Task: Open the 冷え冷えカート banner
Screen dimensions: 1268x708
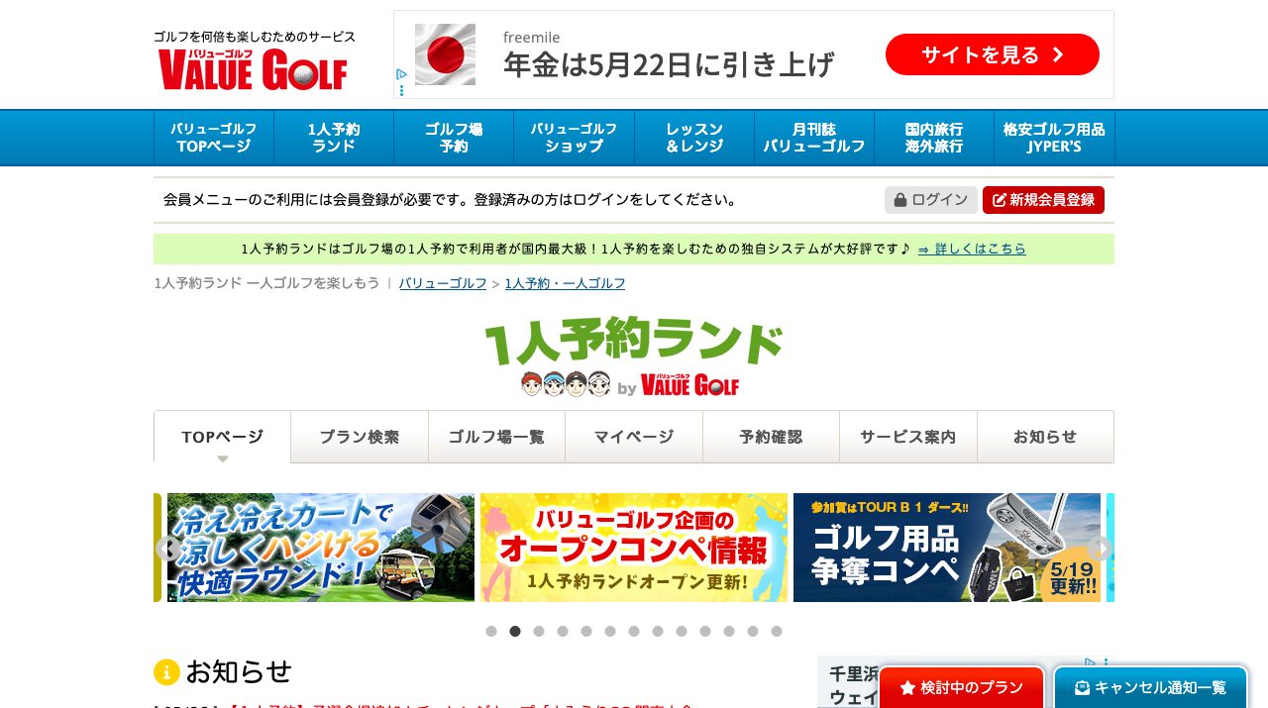Action: pos(321,548)
